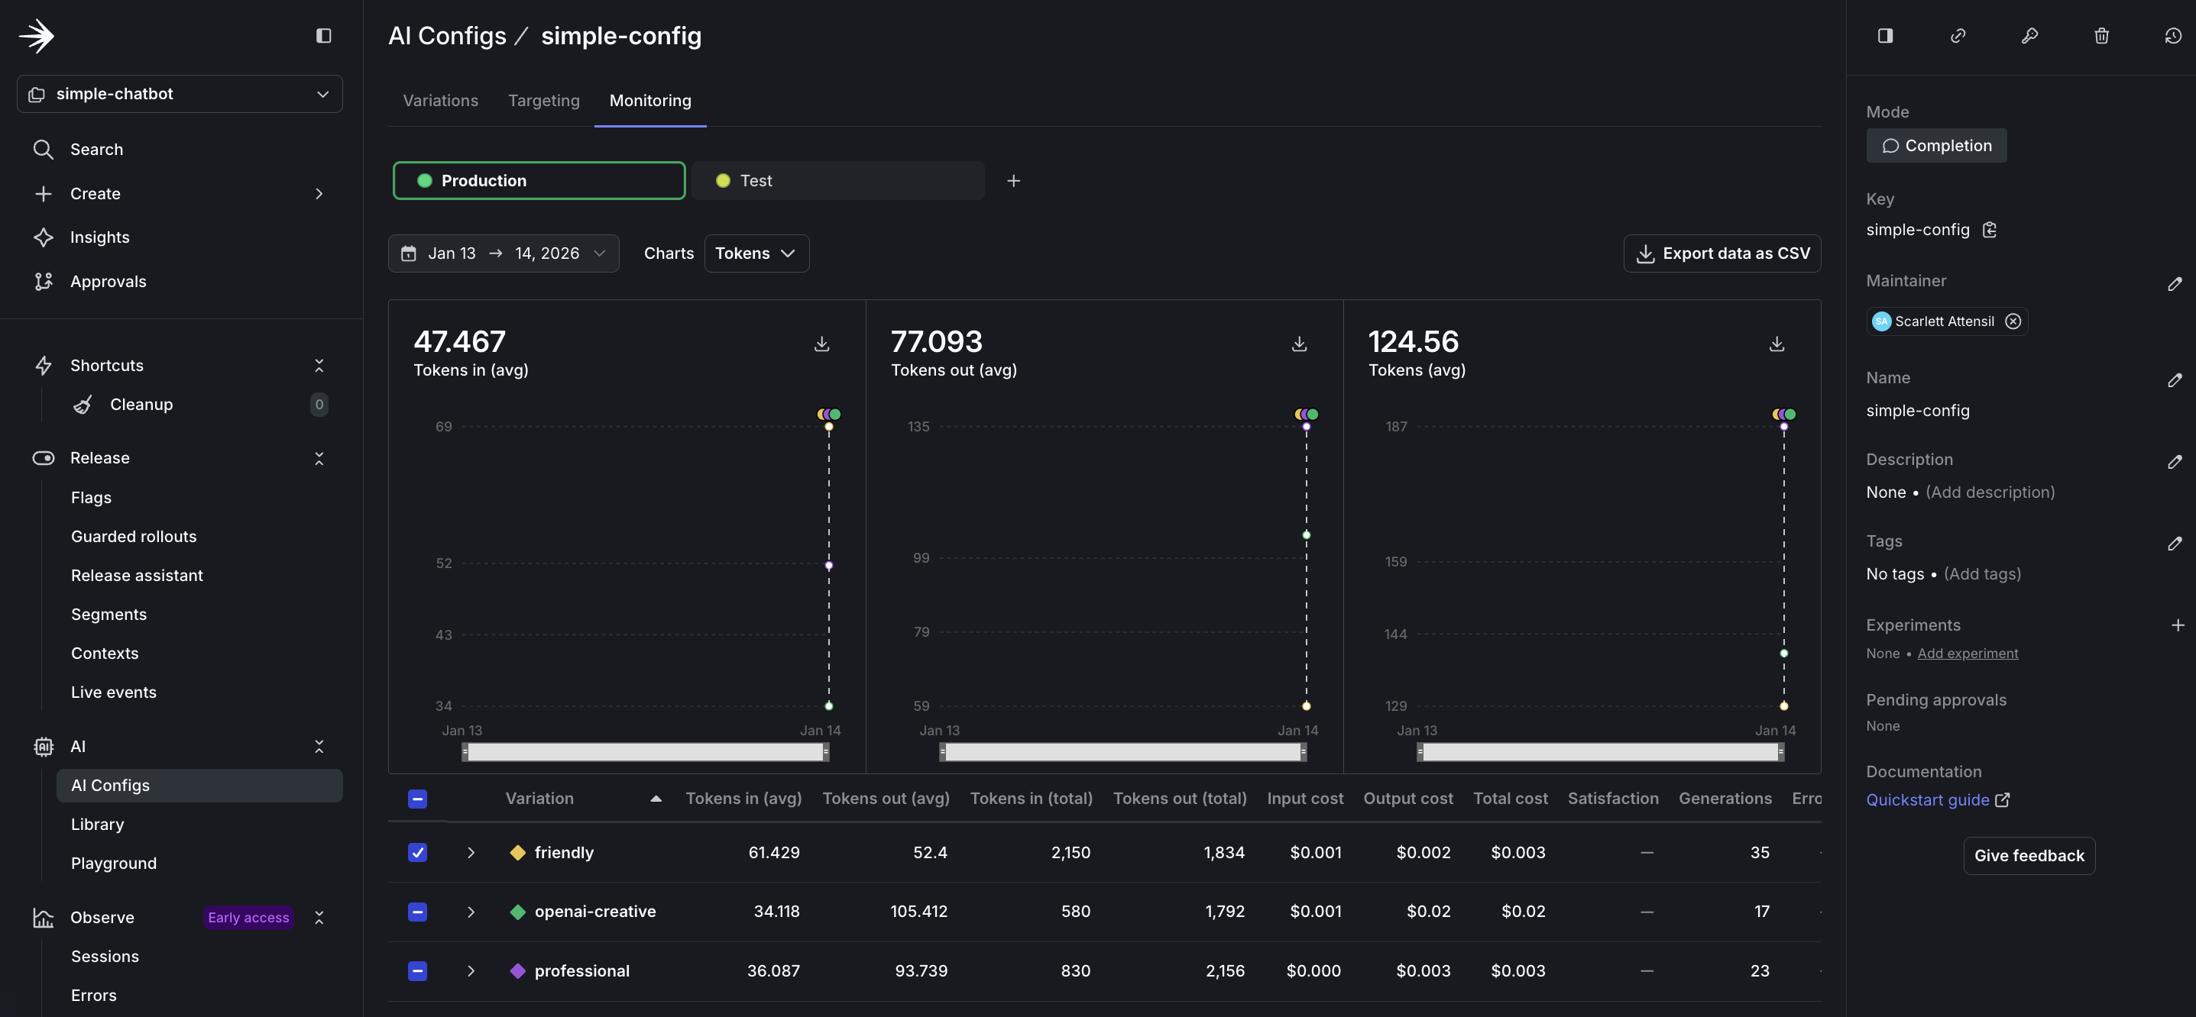Remove Scarlett Attensil as maintainer
Image resolution: width=2196 pixels, height=1017 pixels.
coord(2013,321)
